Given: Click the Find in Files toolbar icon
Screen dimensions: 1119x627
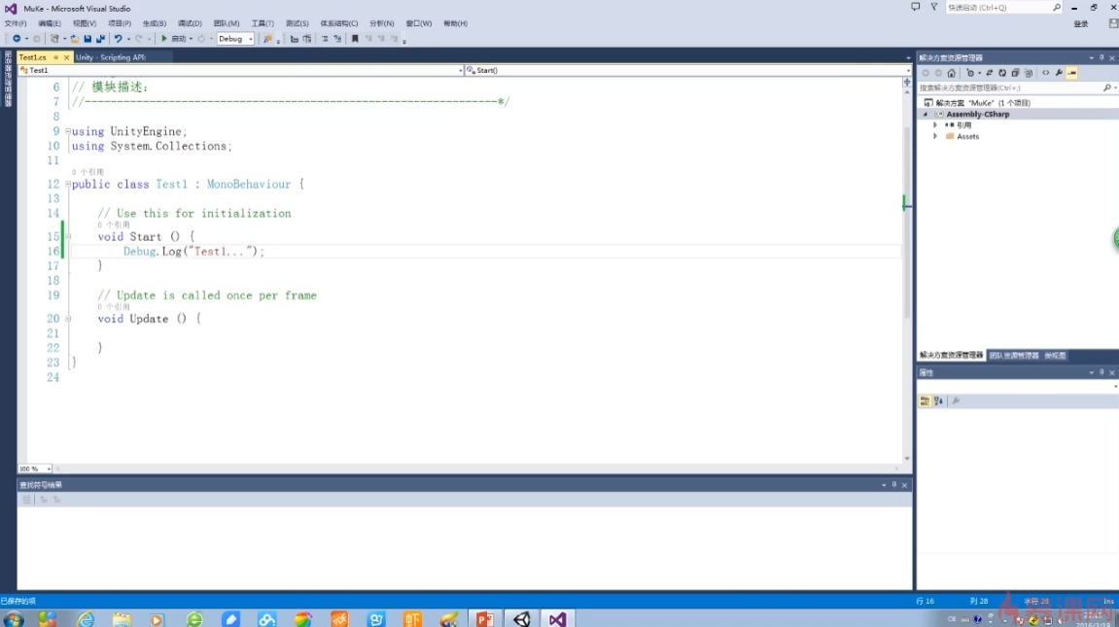Looking at the screenshot, I should 267,39.
